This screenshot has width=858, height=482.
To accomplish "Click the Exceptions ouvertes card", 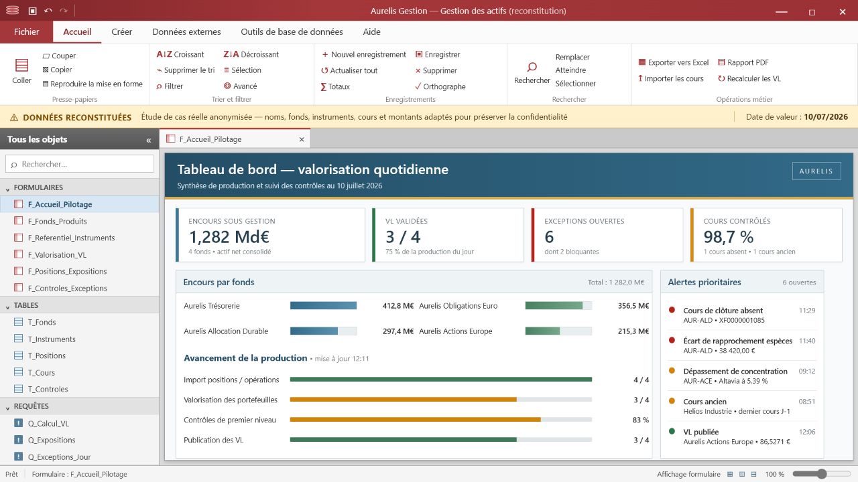I will pyautogui.click(x=607, y=235).
